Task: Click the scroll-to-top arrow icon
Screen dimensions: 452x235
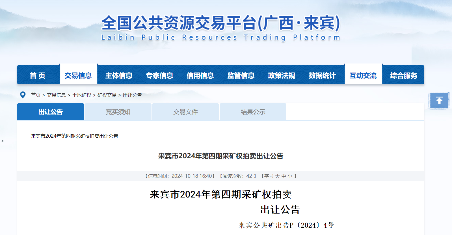Action: (x=439, y=100)
